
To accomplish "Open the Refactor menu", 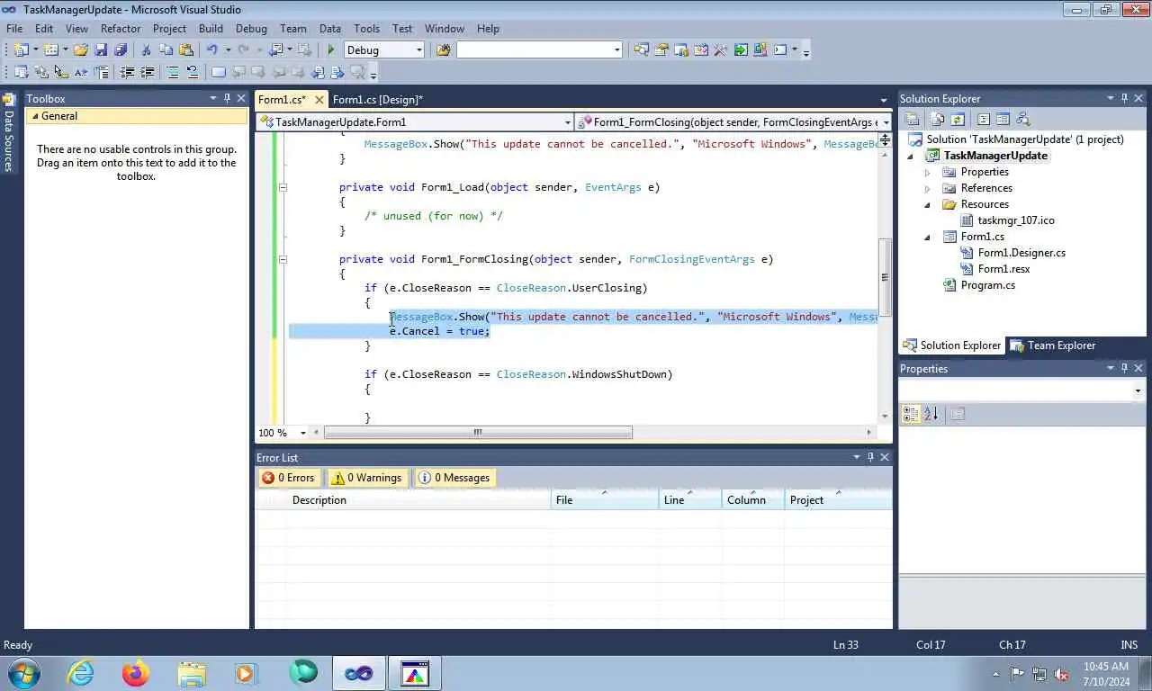I will (121, 29).
